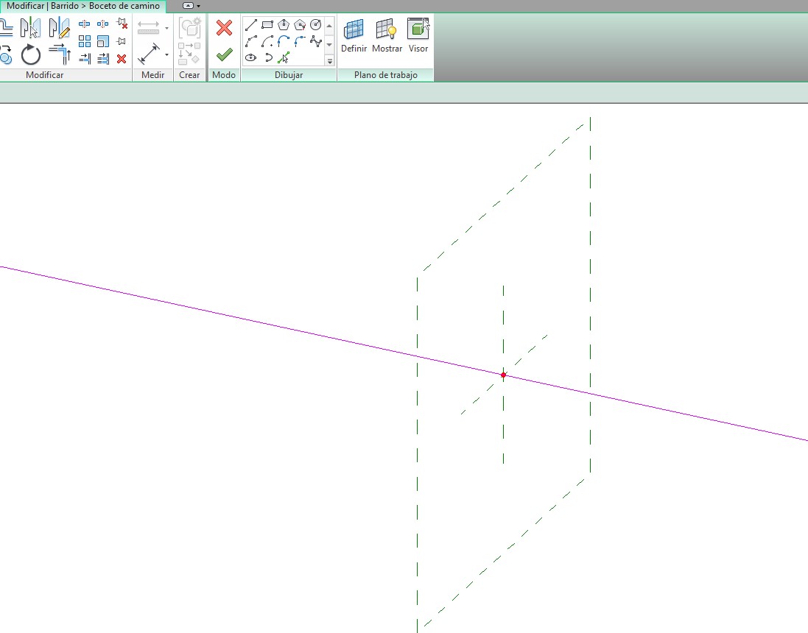
Task: Click Definir work plane button
Action: pos(354,35)
